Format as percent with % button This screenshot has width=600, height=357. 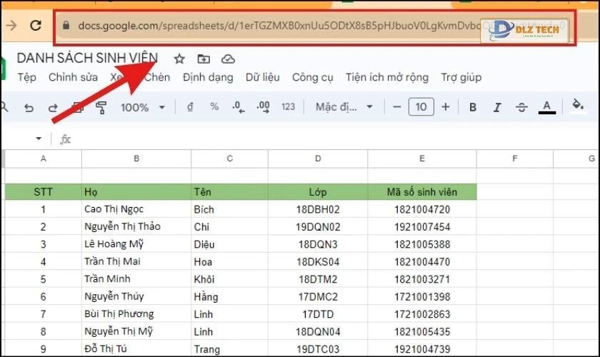pos(214,107)
